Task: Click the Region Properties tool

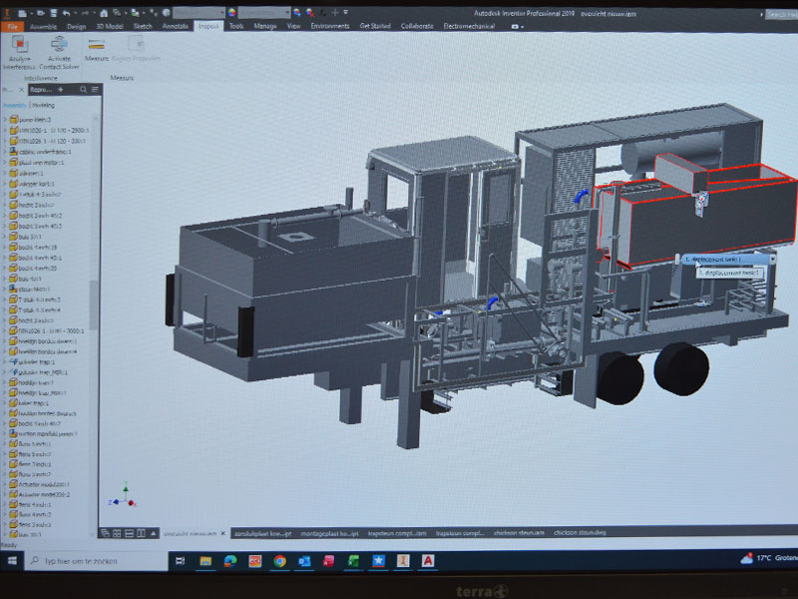Action: (x=136, y=50)
